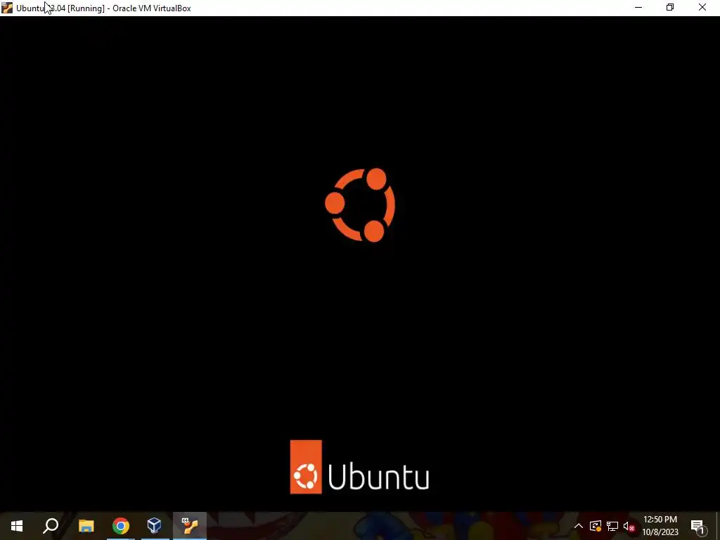The width and height of the screenshot is (720, 540).
Task: Open the notification action center
Action: click(x=697, y=526)
